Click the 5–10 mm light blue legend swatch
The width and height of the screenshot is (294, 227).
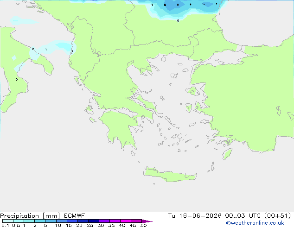pyautogui.click(x=51, y=221)
